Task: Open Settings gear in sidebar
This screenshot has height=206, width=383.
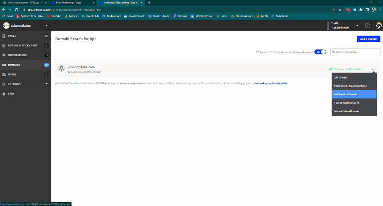Action: tap(4, 84)
